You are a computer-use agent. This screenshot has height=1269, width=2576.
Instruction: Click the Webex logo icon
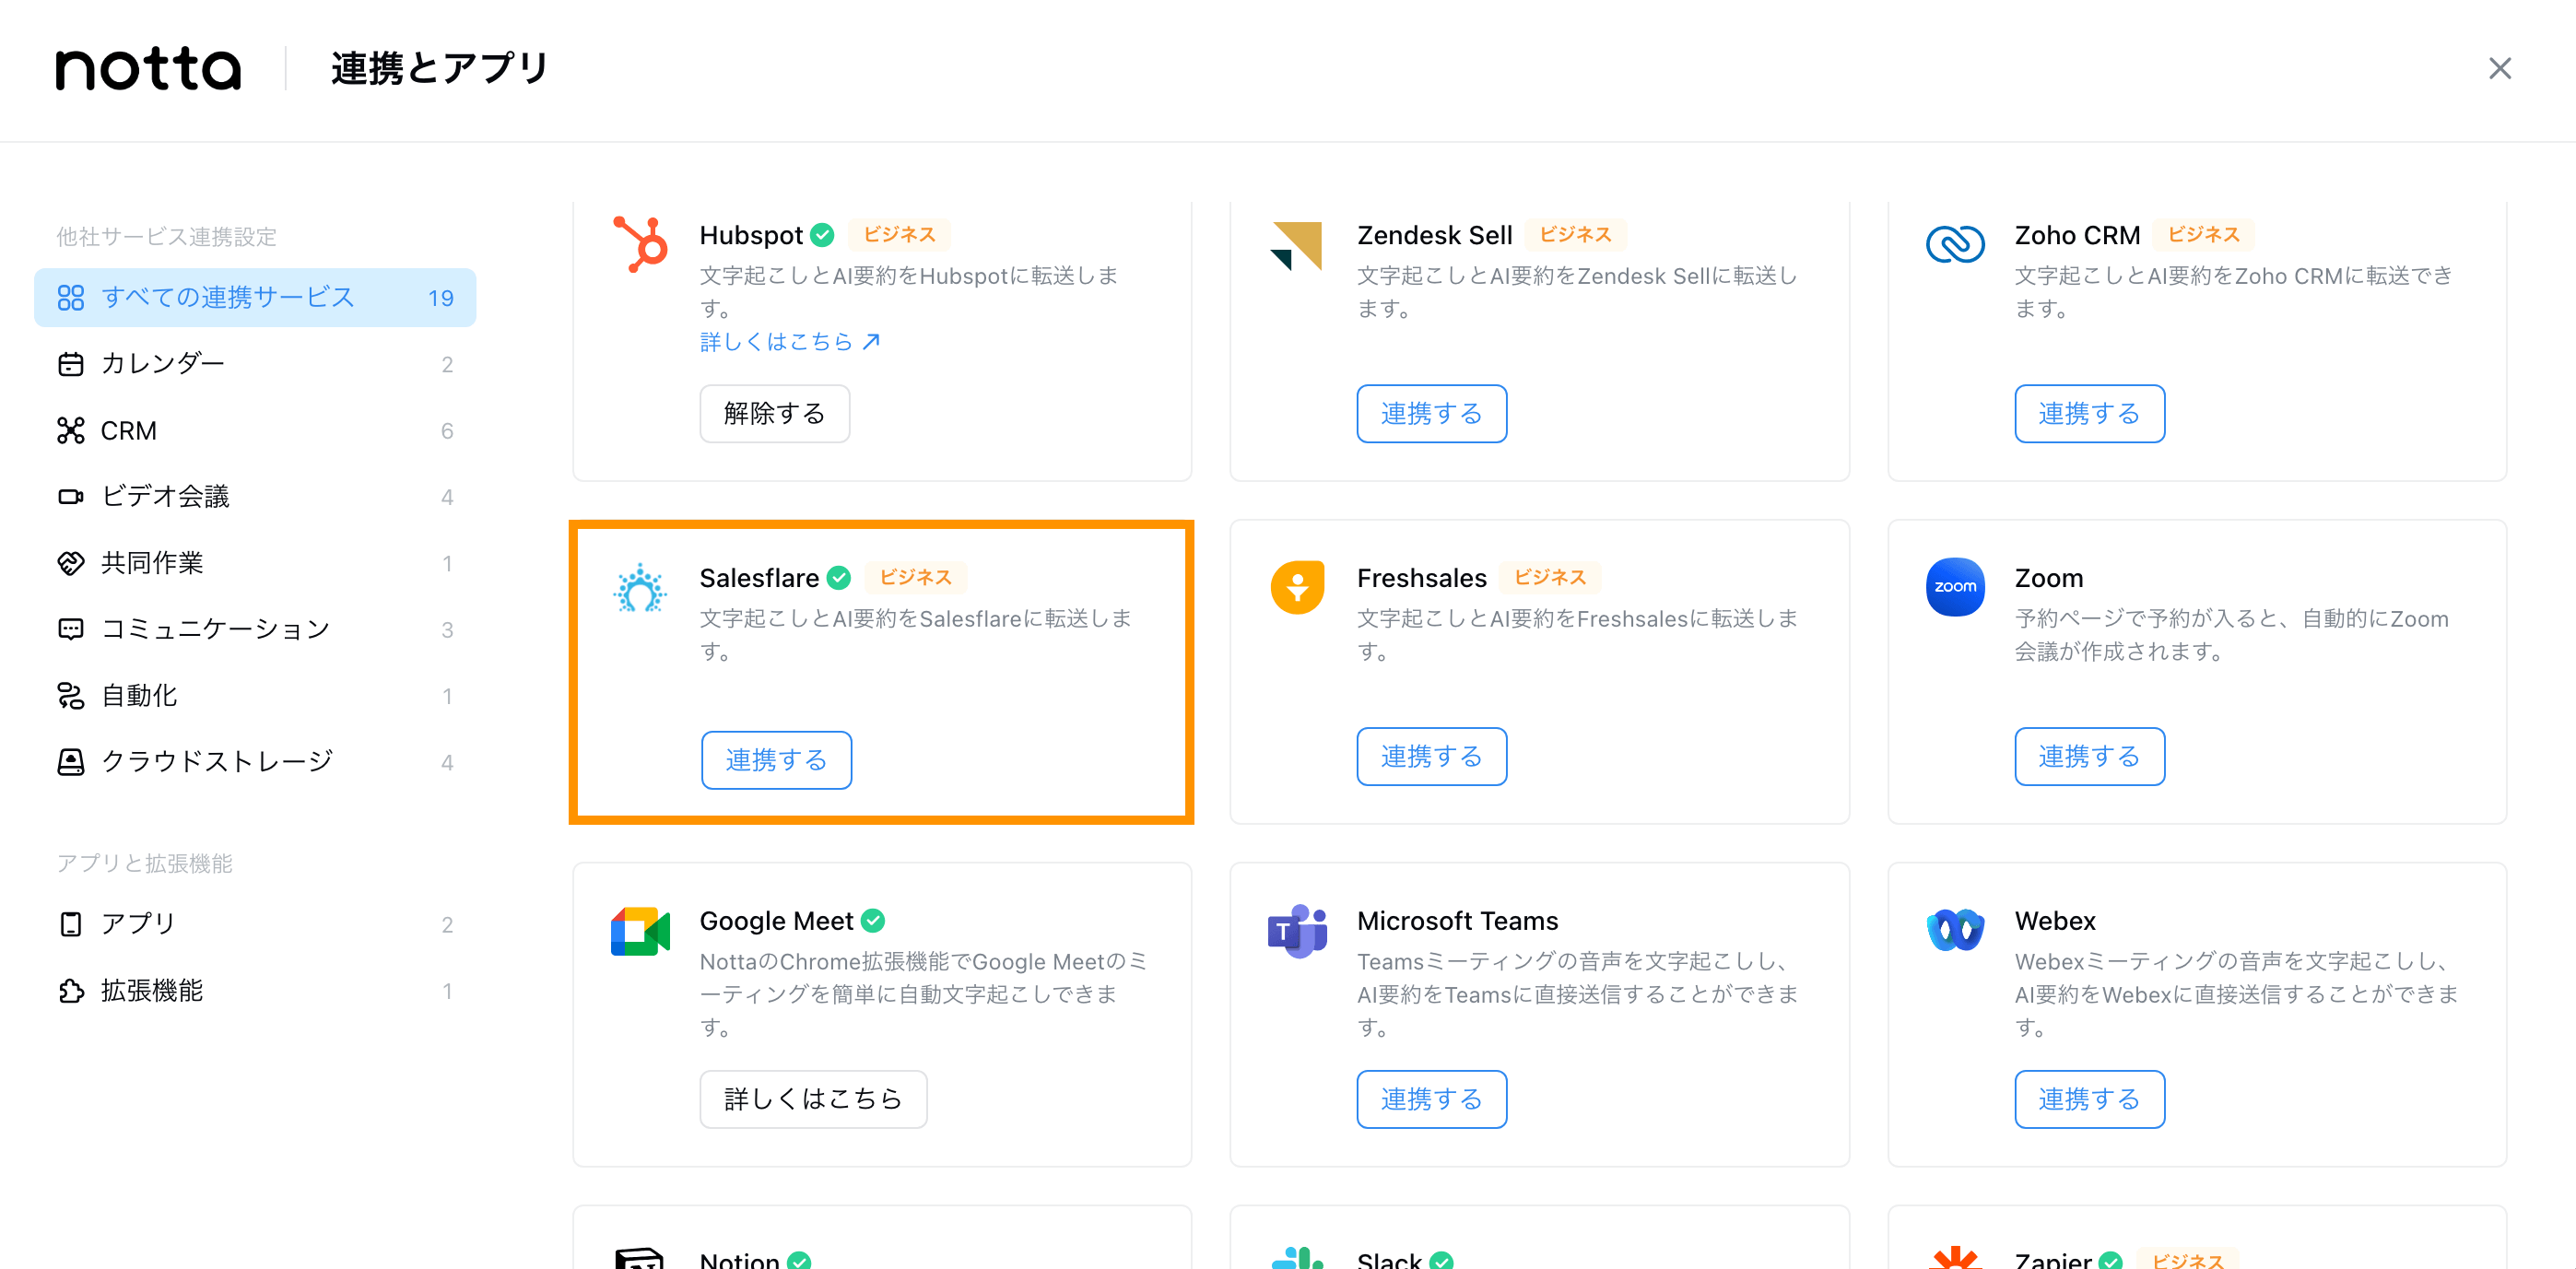point(1955,930)
